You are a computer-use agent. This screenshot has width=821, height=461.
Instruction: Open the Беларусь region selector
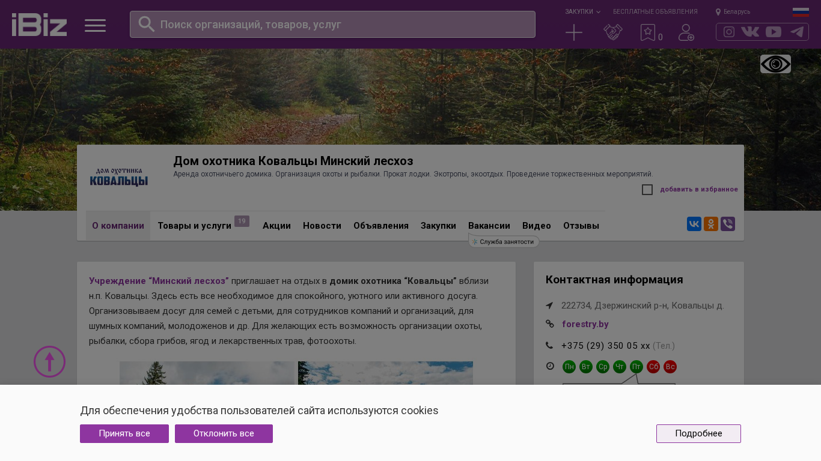(733, 11)
